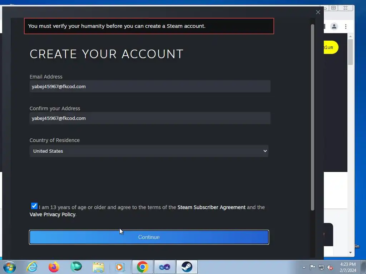The height and width of the screenshot is (274, 366).
Task: Click the Chrome window restore button
Action: (333, 8)
